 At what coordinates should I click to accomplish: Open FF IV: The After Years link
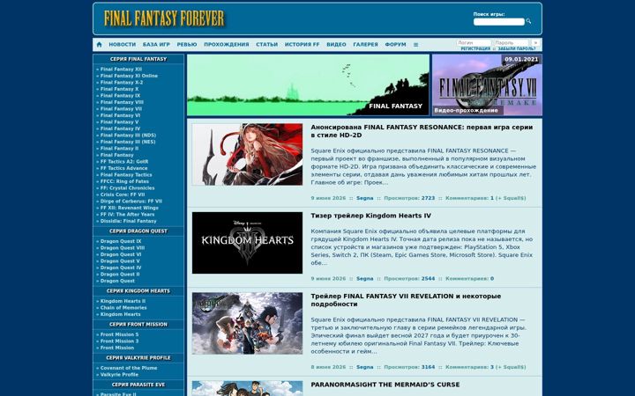[127, 215]
